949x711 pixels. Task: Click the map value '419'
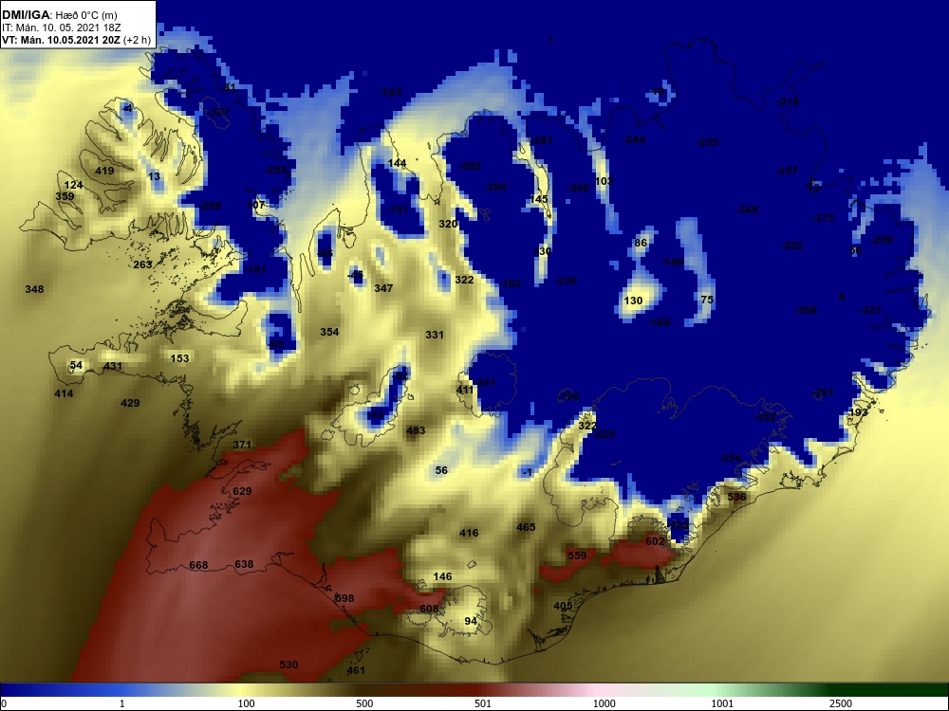[104, 171]
